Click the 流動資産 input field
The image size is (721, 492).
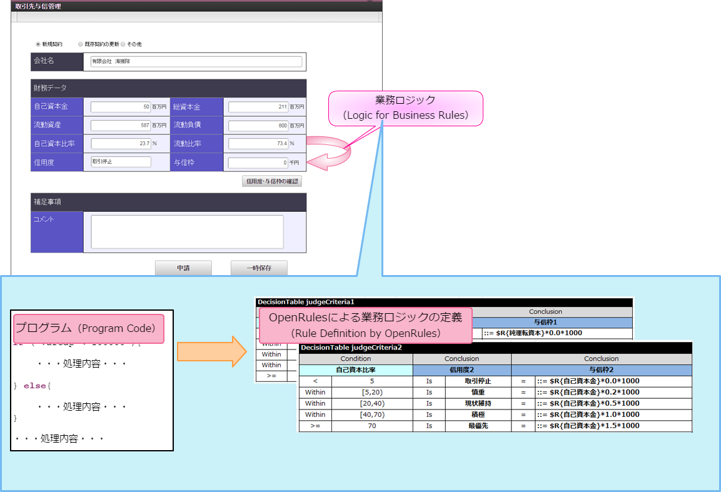(x=121, y=125)
